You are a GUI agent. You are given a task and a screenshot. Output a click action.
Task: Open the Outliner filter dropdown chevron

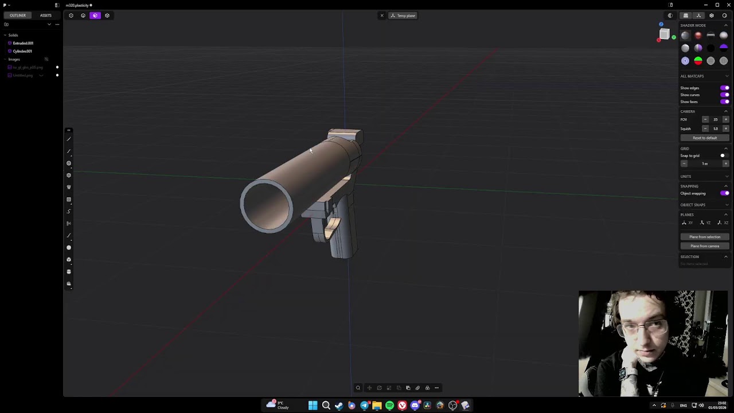coord(49,24)
